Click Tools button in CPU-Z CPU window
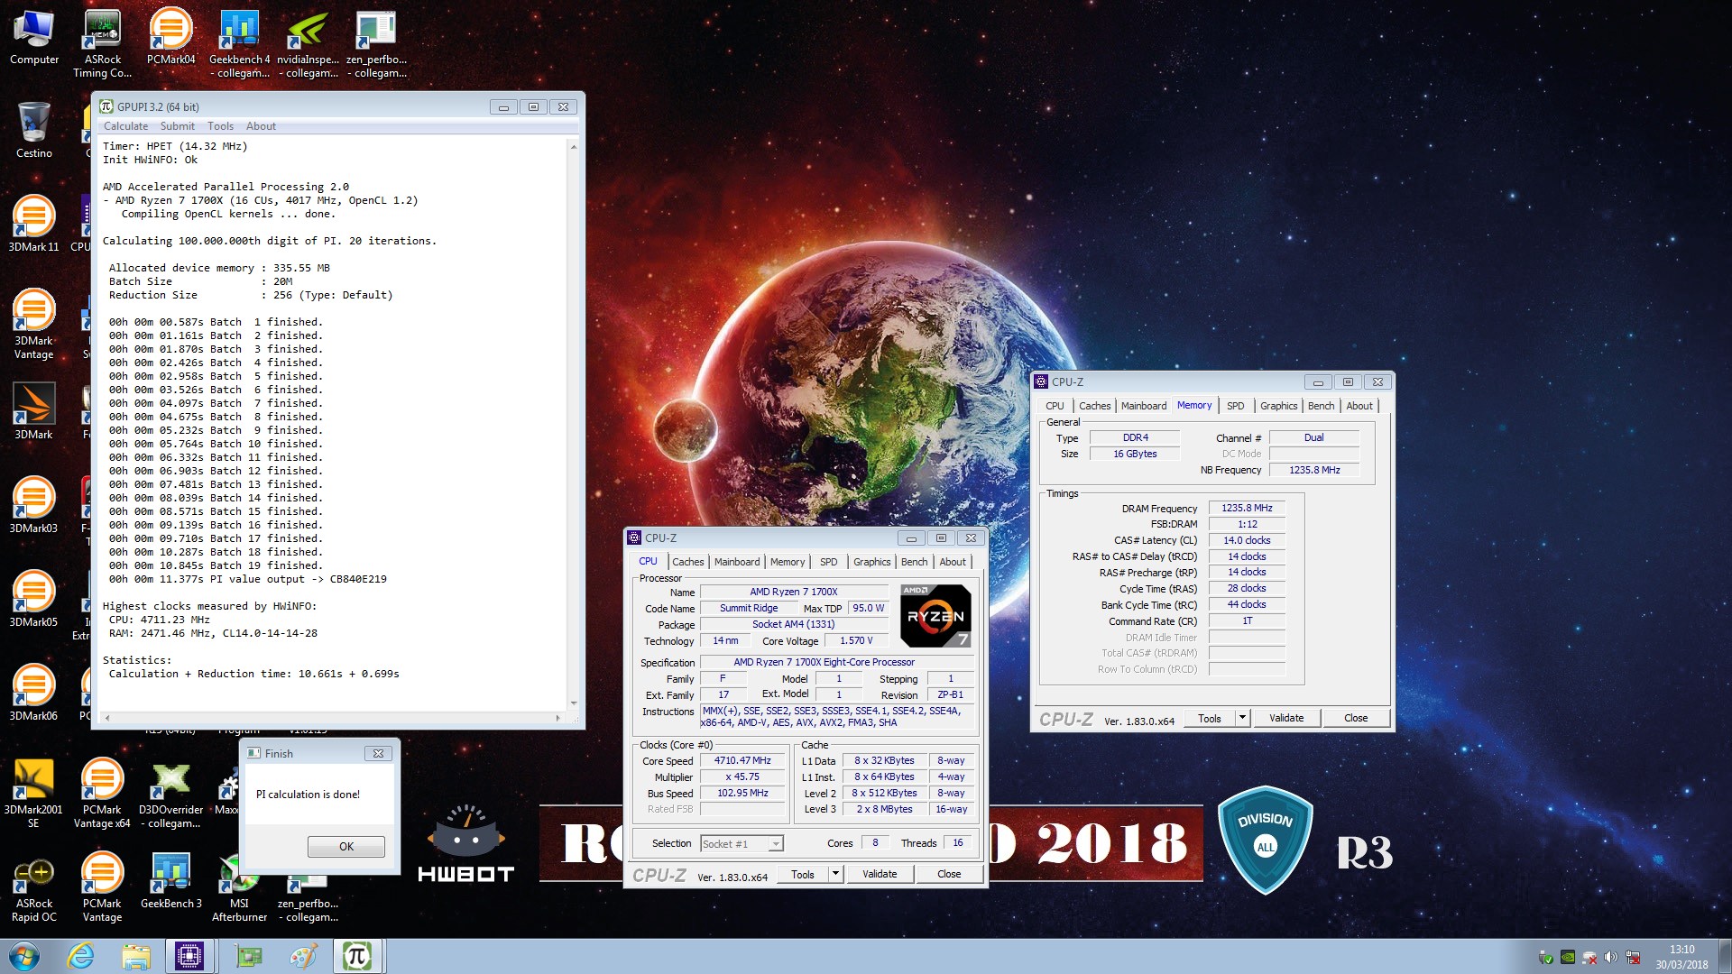Viewport: 1732px width, 974px height. [803, 874]
